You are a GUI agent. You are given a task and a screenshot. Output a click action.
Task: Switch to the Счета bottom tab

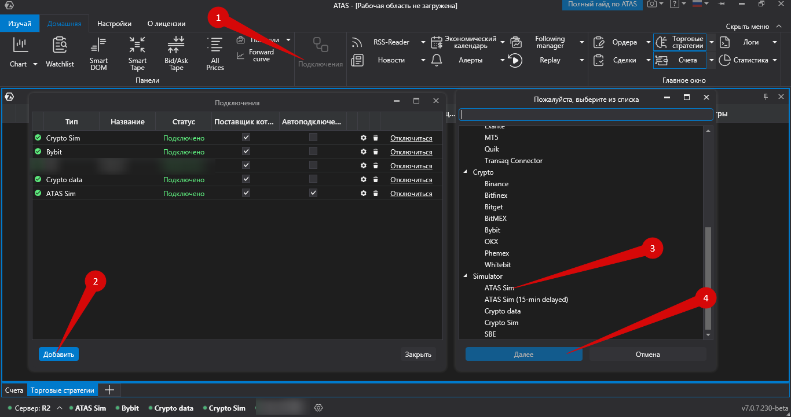(x=14, y=390)
